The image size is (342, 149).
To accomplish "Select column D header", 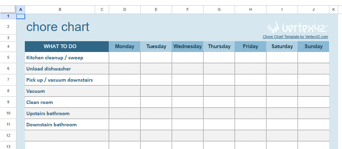I will click(x=124, y=9).
